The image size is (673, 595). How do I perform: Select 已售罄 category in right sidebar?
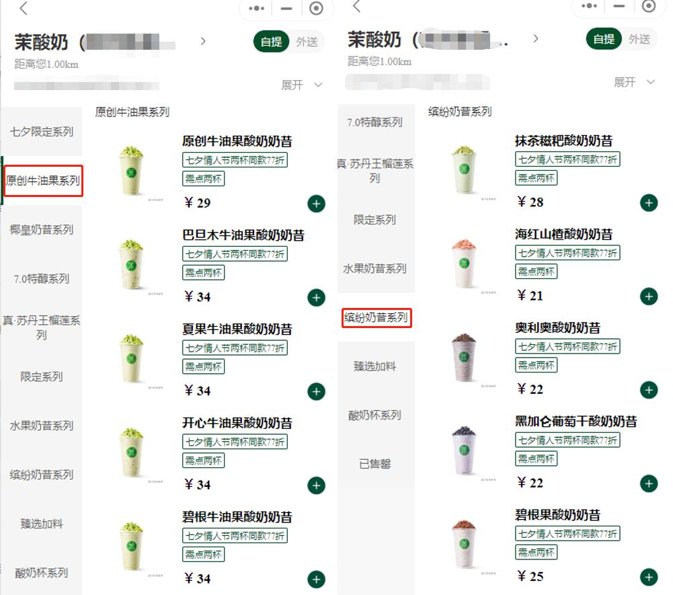(374, 464)
